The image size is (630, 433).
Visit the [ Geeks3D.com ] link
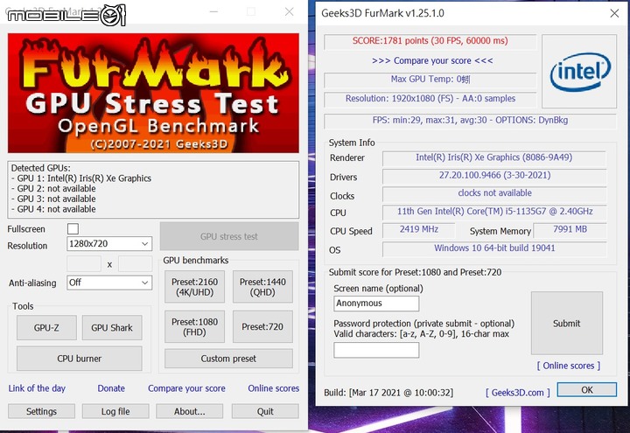pyautogui.click(x=517, y=393)
